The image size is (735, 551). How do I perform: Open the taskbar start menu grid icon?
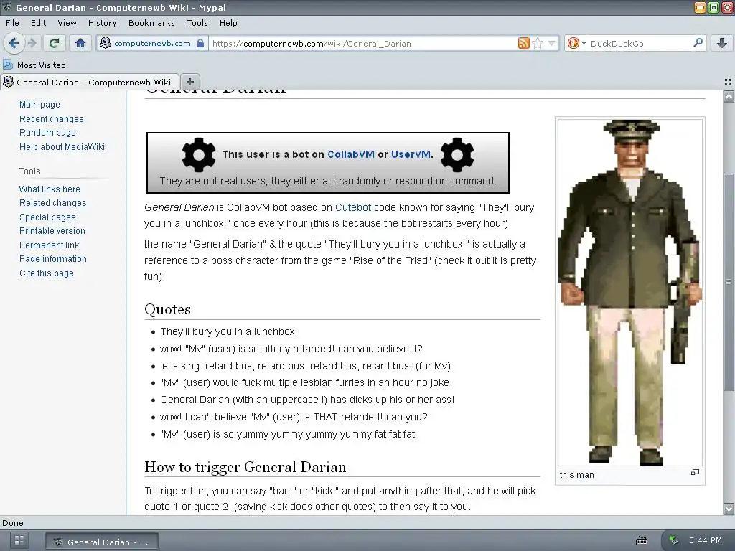click(19, 541)
